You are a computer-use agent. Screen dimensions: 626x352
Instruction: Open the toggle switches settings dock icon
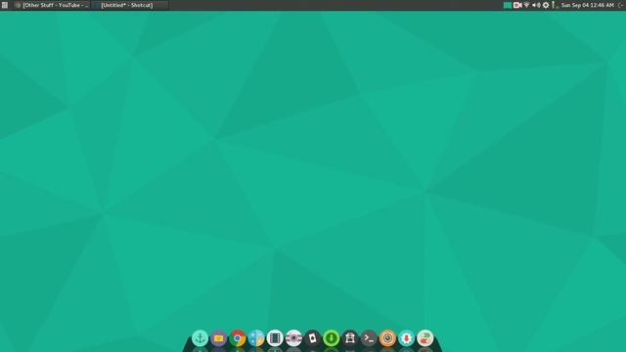[x=425, y=338]
